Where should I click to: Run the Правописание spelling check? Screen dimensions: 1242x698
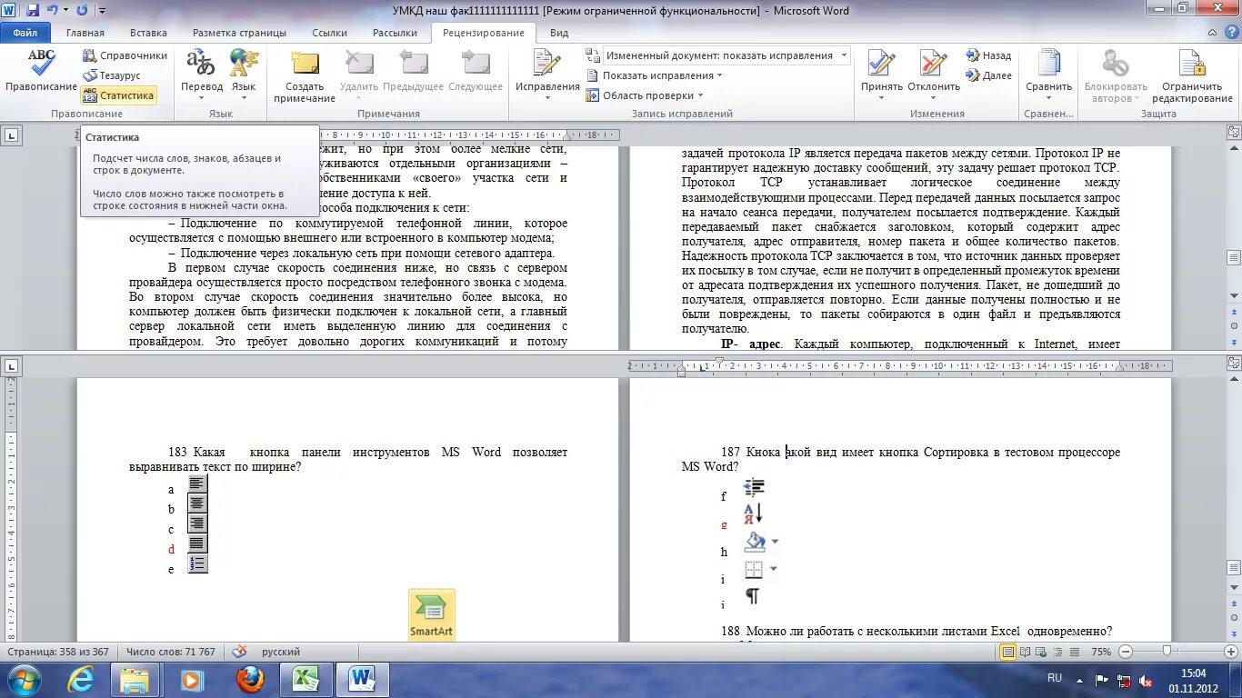(x=41, y=71)
